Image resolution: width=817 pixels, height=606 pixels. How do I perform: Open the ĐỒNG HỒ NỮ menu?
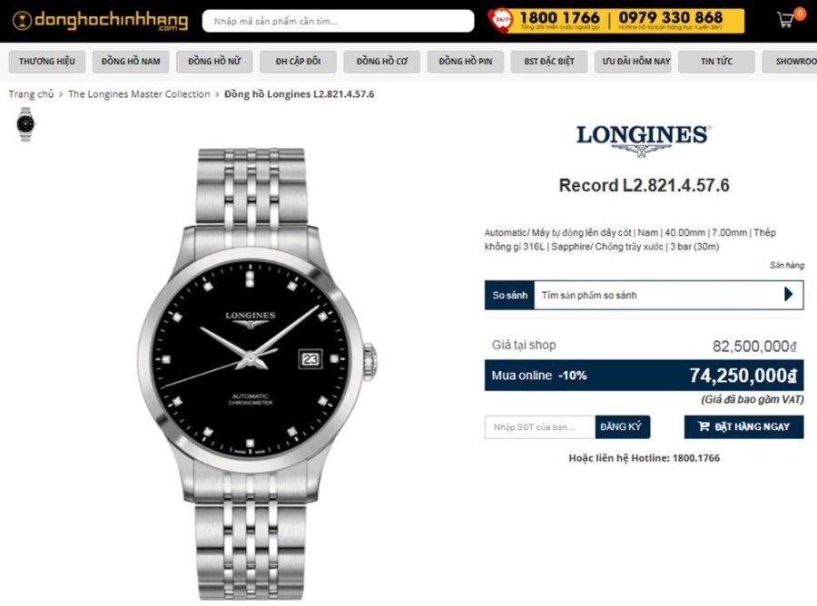[214, 62]
